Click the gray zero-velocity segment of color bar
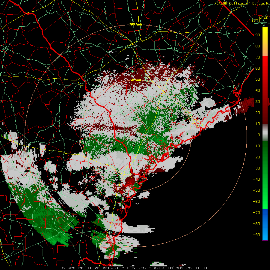Screen dimensions: 270x270 click(x=265, y=133)
